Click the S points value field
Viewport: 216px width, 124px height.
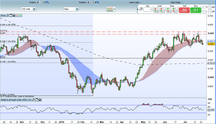[210, 7]
